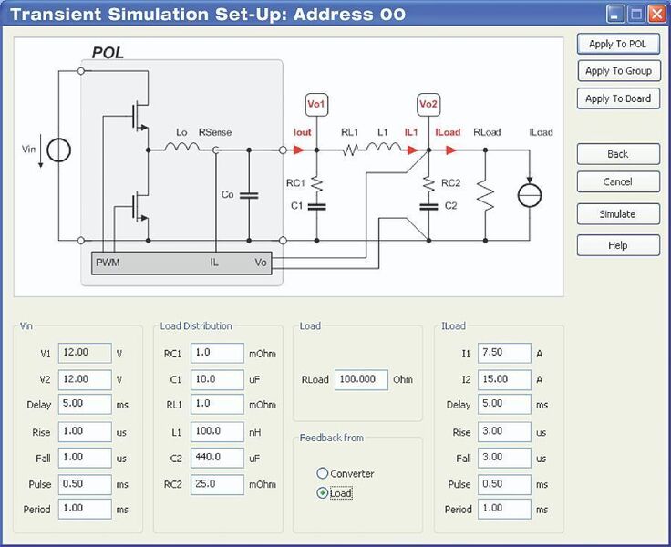Click the Vin Fall time field

pos(85,458)
